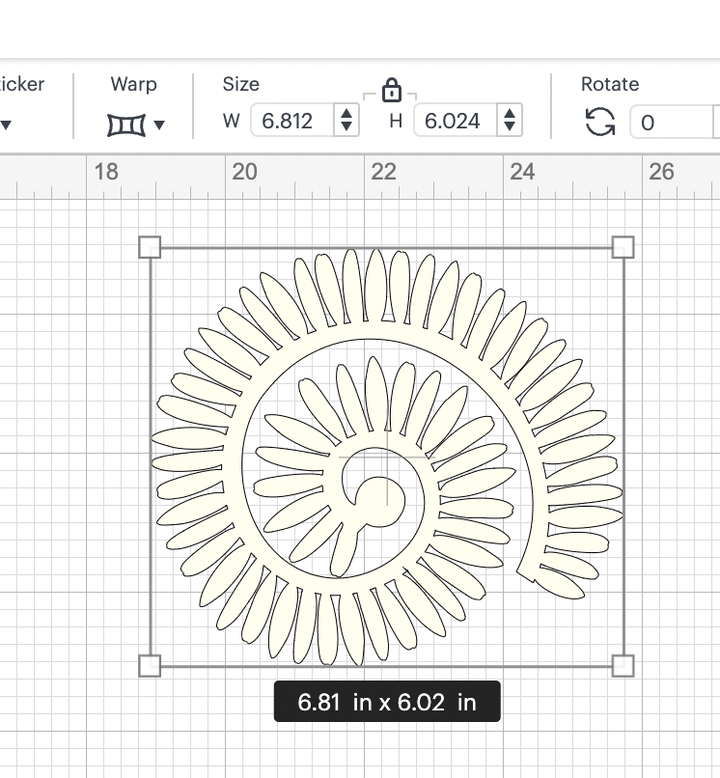The image size is (720, 778).
Task: Click the bottom-right selection handle
Action: coord(623,665)
